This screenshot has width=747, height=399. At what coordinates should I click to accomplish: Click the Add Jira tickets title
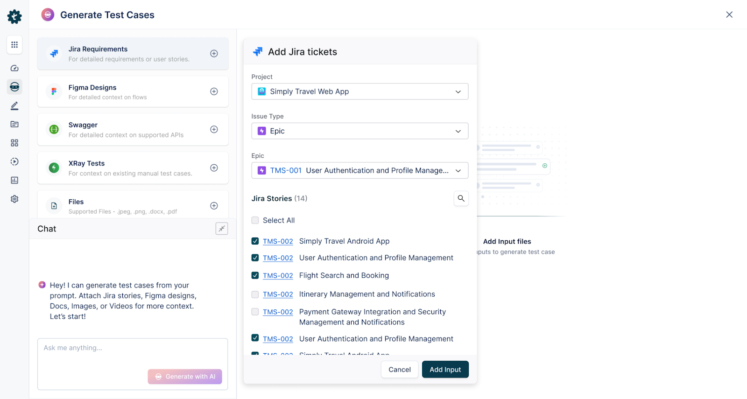point(303,52)
